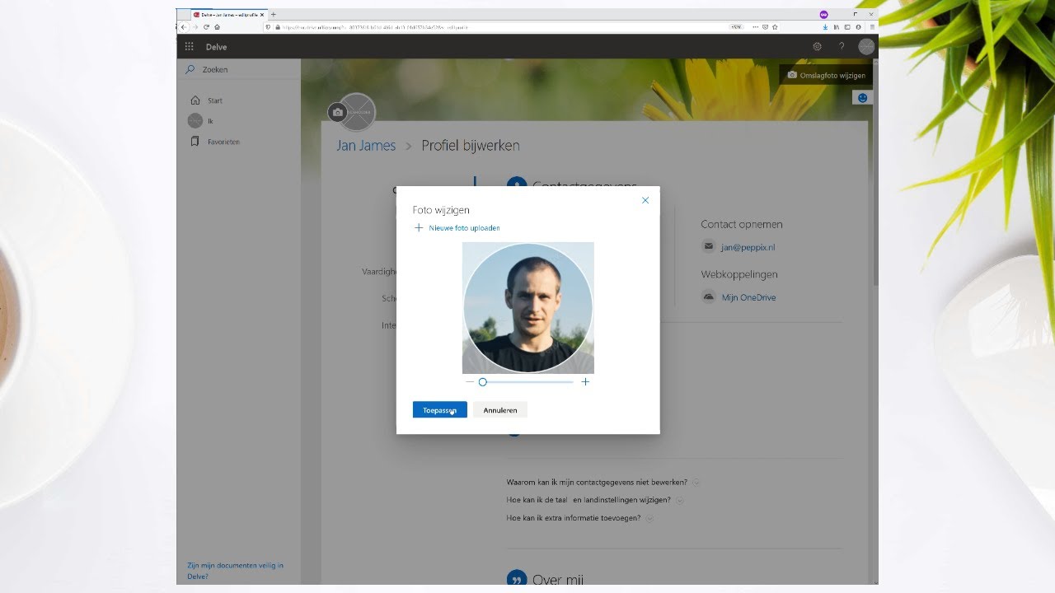
Task: Click the 'Contact opnemen' heading
Action: pos(742,224)
